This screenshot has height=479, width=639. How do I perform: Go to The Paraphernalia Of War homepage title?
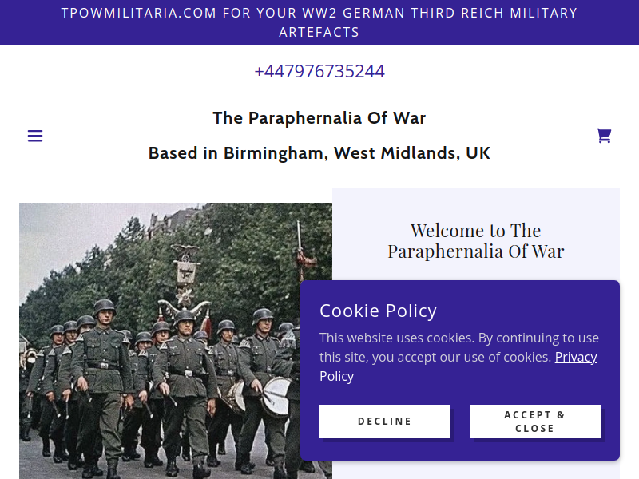pos(319,118)
